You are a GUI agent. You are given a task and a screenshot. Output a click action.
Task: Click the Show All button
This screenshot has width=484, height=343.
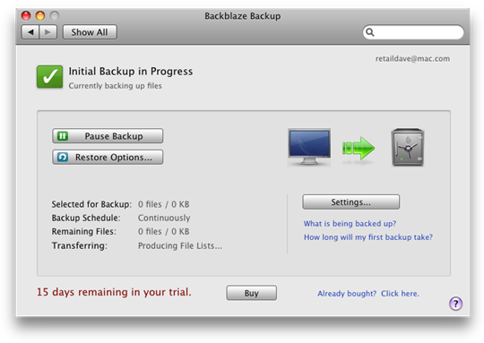pos(90,32)
